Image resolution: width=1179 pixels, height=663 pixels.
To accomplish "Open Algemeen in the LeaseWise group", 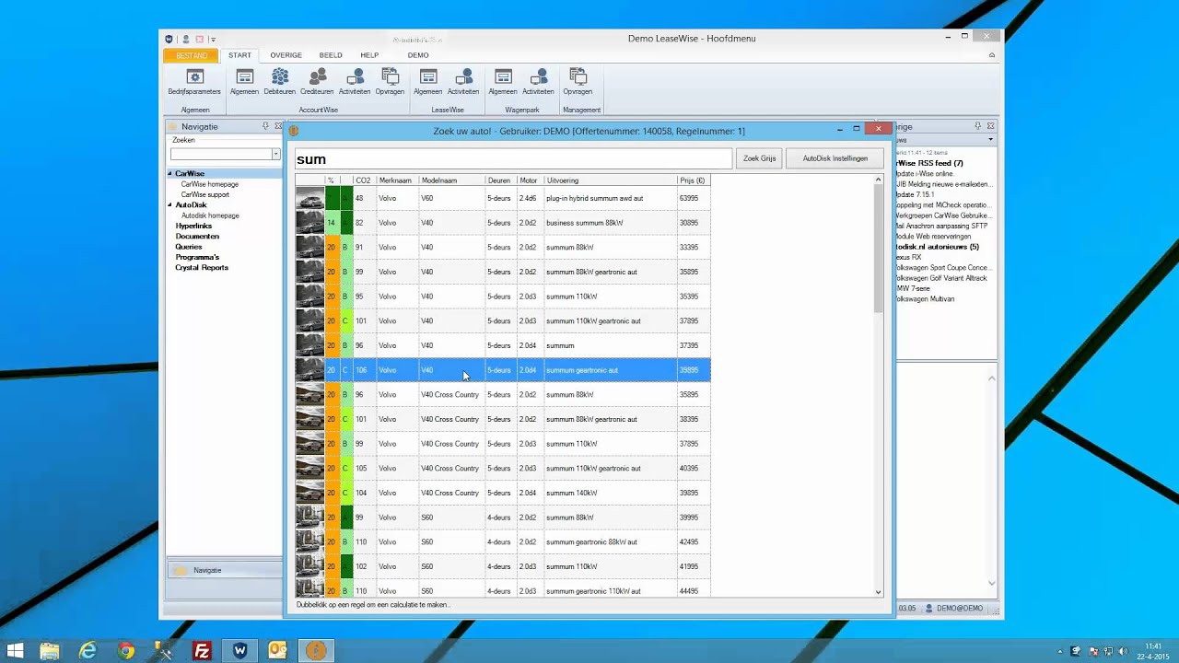I will [x=427, y=81].
